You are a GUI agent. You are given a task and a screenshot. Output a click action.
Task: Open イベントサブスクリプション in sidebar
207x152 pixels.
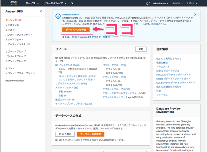click(x=20, y=73)
